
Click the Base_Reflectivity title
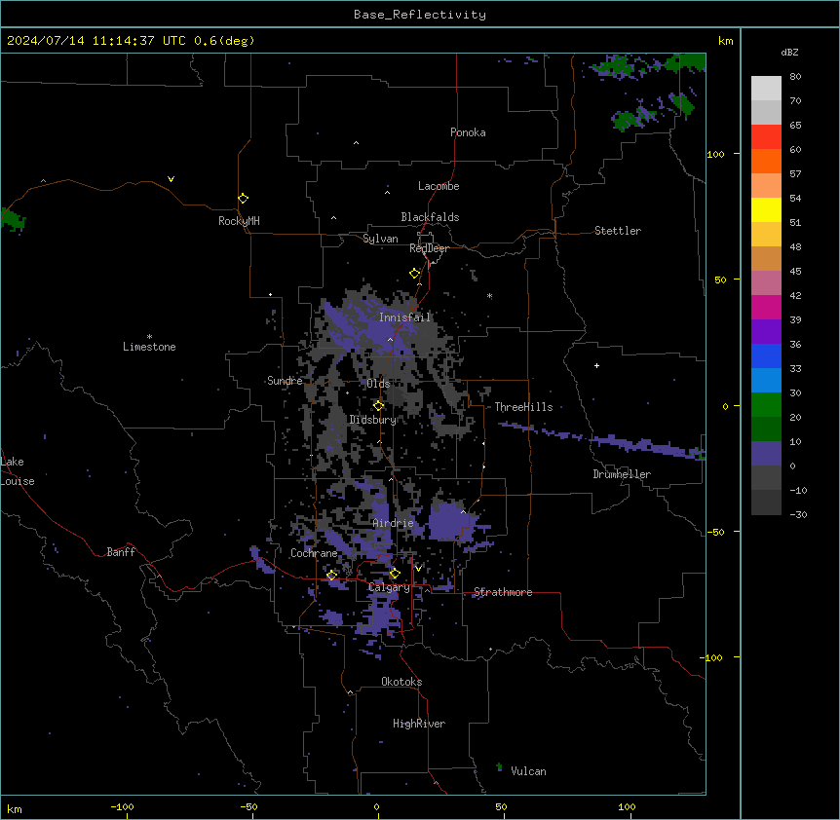[x=420, y=15]
